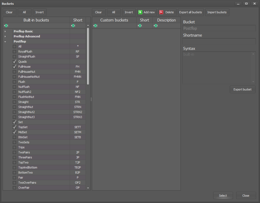Screen dimensions: 260x203
Task: Click the built-in list scrollbar down arrow
Action: pyautogui.click(x=88, y=188)
